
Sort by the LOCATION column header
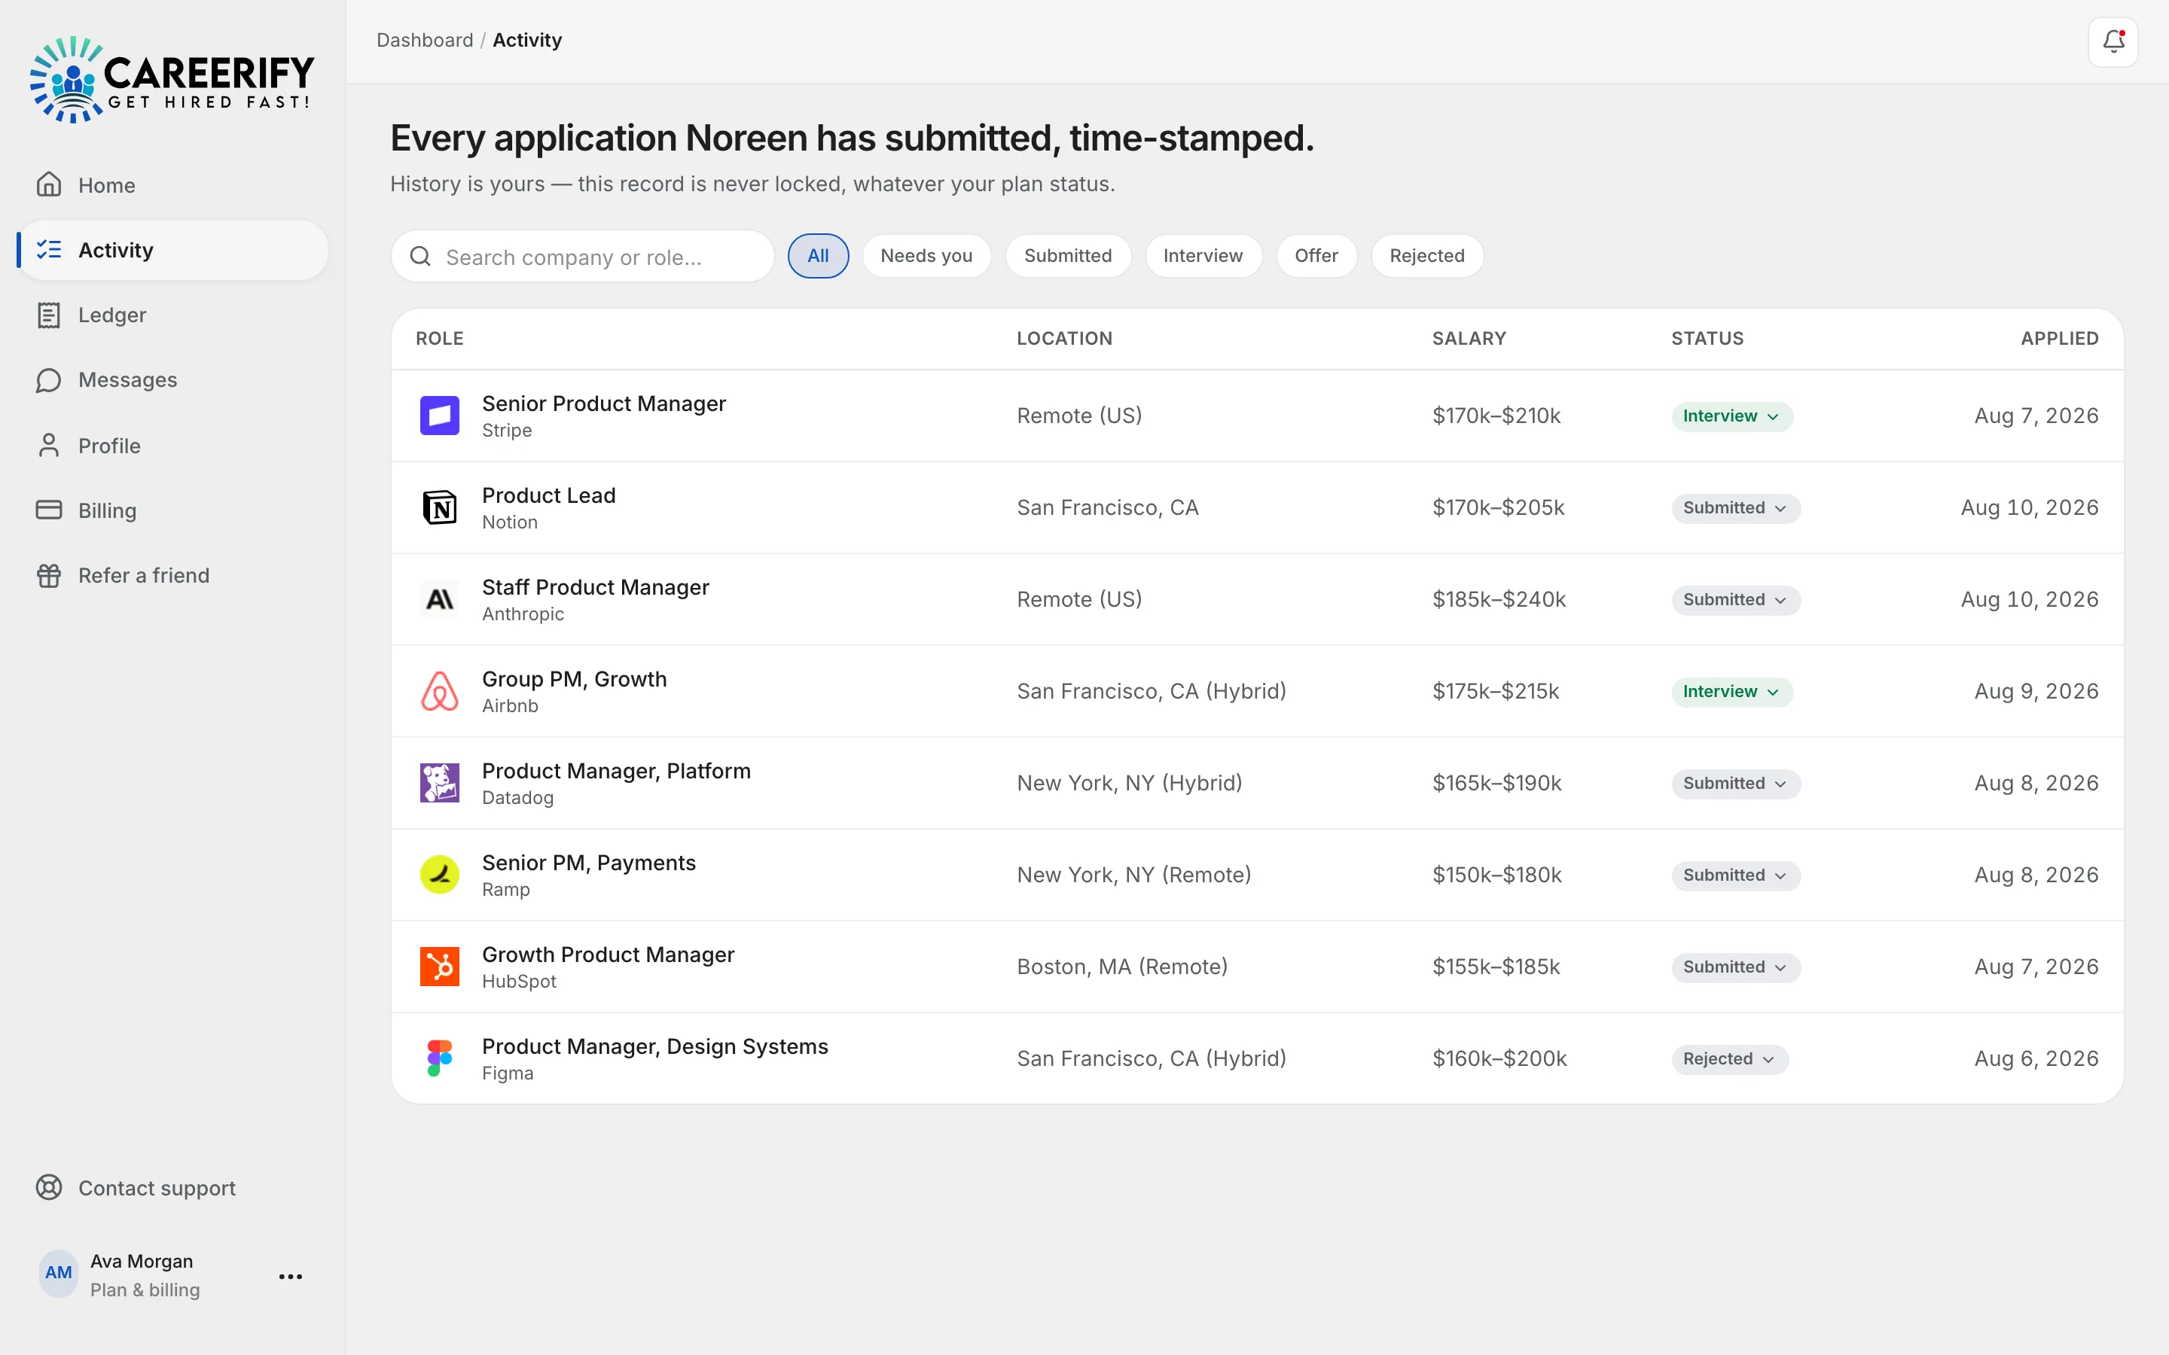(1064, 339)
